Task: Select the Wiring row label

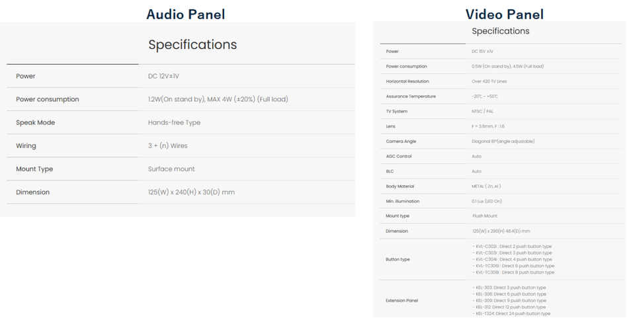Action: click(26, 145)
